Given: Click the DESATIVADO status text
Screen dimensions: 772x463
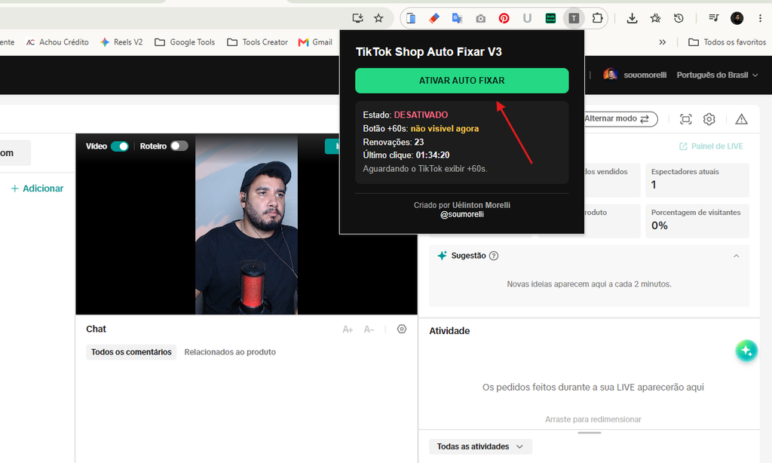Looking at the screenshot, I should (x=421, y=115).
